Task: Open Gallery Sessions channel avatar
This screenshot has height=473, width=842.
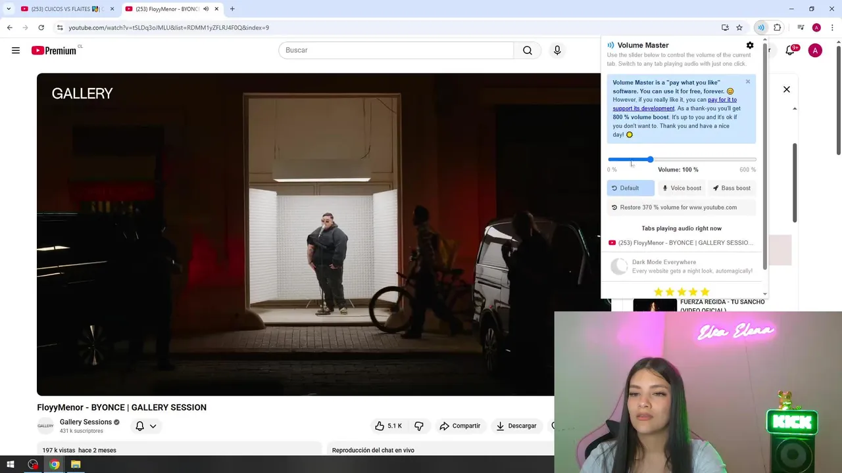Action: (x=45, y=426)
